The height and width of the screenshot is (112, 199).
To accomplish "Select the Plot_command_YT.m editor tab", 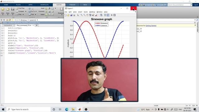I will click(x=24, y=26).
